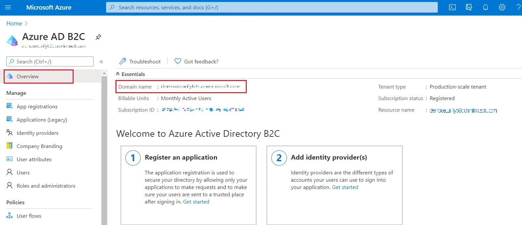Viewport: 522px width, 225px height.
Task: Open User flows under Policies
Action: pos(29,216)
